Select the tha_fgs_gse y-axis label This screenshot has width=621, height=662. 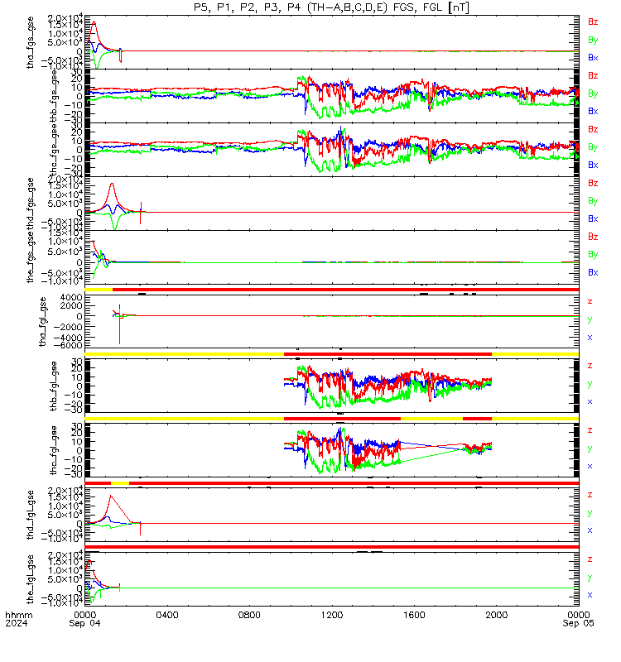pyautogui.click(x=31, y=42)
